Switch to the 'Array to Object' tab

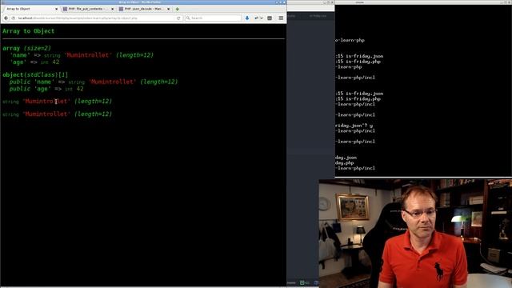point(31,9)
